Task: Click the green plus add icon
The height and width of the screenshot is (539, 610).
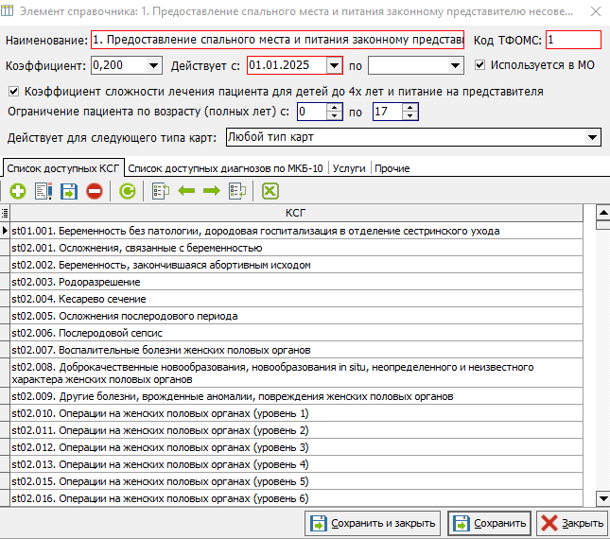Action: pos(17,191)
